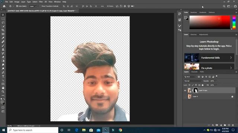Image resolution: width=238 pixels, height=133 pixels.
Task: Select the Lasso tool
Action: coord(3,23)
